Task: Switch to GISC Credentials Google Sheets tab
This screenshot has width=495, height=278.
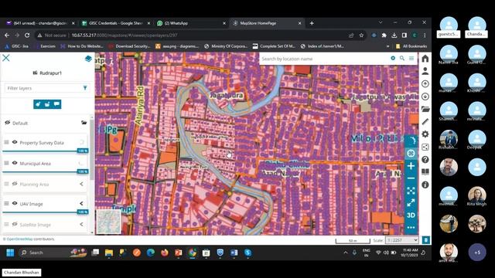Action: click(115, 23)
